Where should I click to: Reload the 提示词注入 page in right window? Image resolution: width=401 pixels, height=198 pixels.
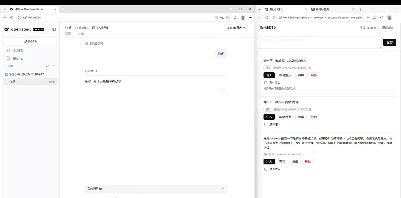267,18
